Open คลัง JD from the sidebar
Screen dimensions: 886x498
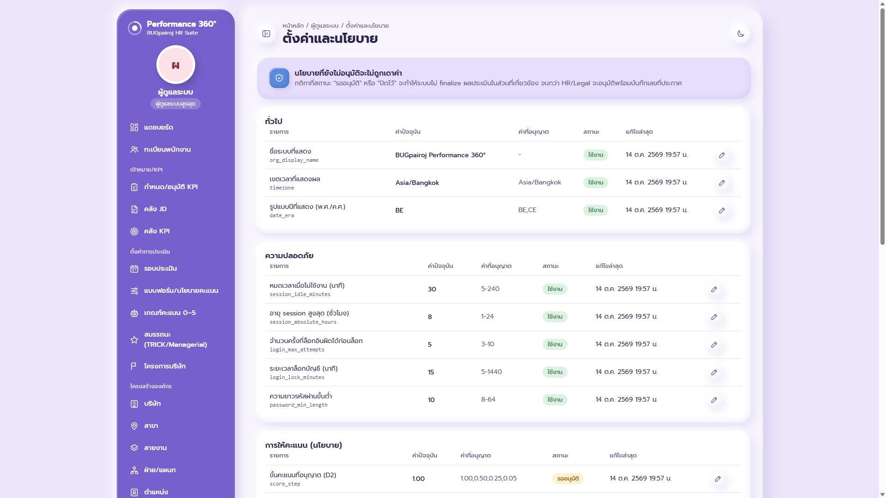(x=175, y=209)
